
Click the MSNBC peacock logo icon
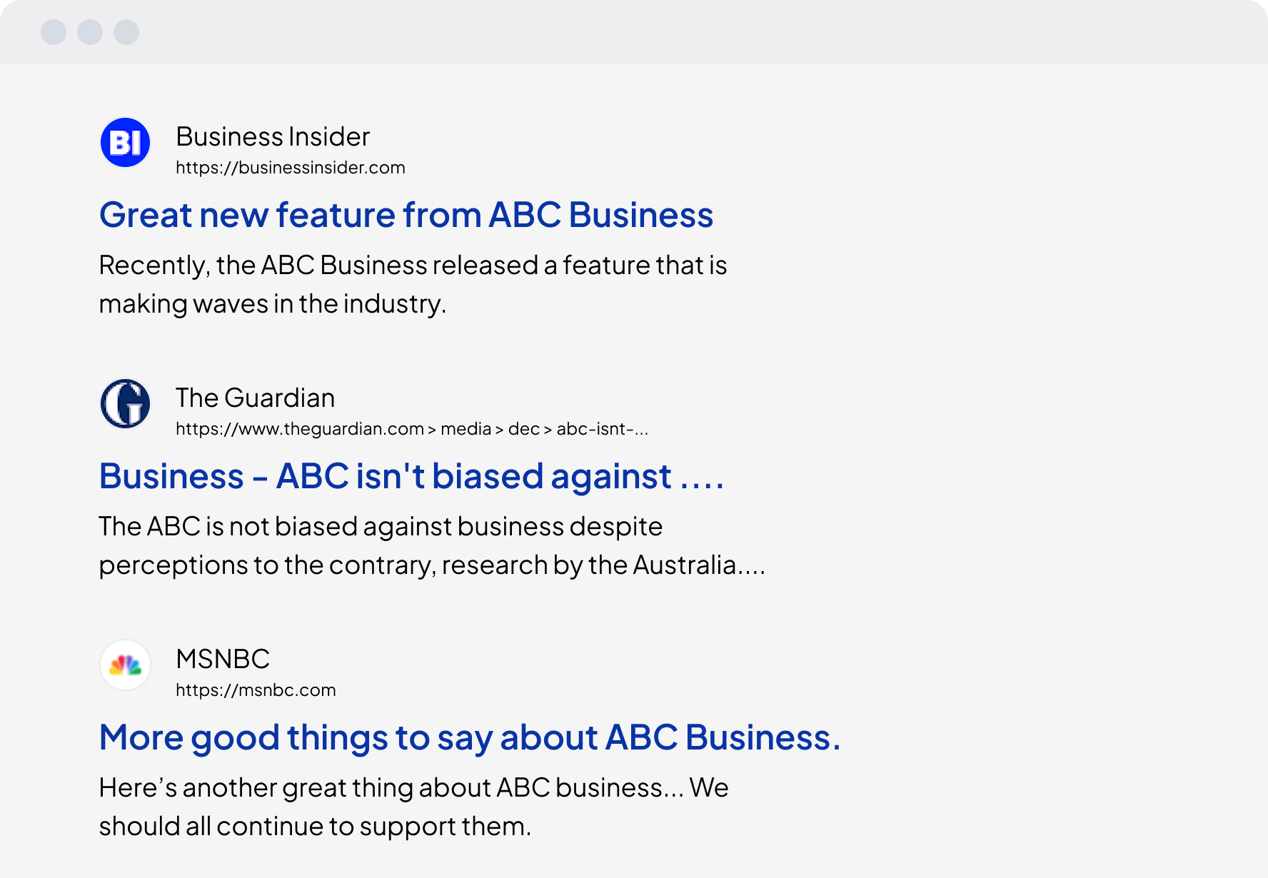(x=125, y=665)
